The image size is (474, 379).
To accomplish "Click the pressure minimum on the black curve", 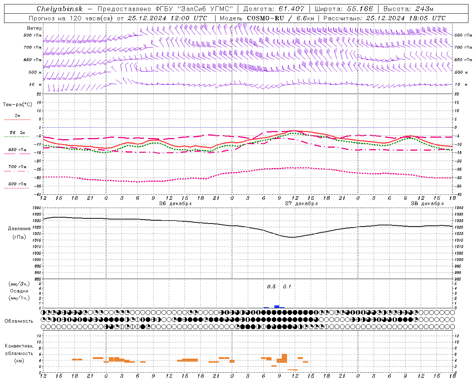I will pyautogui.click(x=293, y=237).
